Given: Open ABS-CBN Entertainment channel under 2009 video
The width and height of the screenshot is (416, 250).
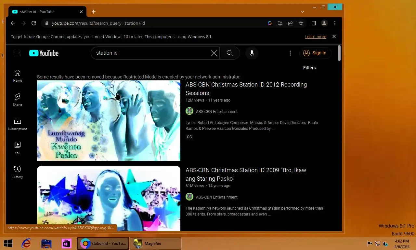Looking at the screenshot, I should pos(217,197).
